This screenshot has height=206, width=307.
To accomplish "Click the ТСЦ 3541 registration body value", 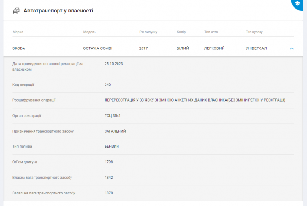I will [x=113, y=116].
